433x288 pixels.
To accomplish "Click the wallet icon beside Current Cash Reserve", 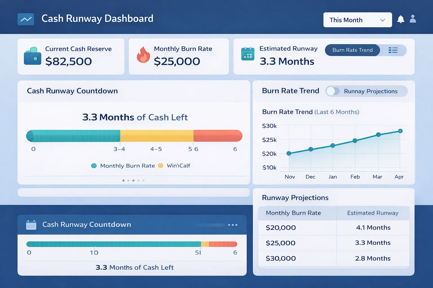I will point(32,56).
